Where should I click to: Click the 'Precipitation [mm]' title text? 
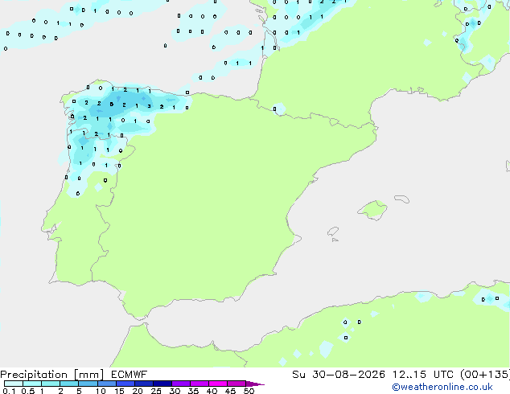click(51, 375)
